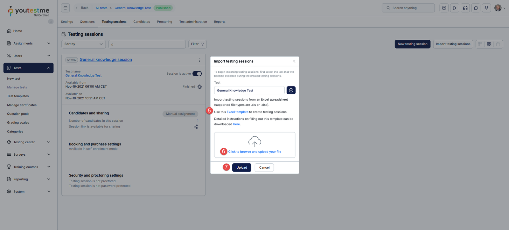Open the Candidates tab
Screen dimensions: 509x230
[x=142, y=22]
